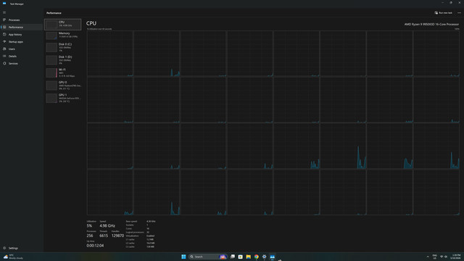Image resolution: width=464 pixels, height=261 pixels.
Task: Open GPU 0 performance graph
Action: [63, 86]
